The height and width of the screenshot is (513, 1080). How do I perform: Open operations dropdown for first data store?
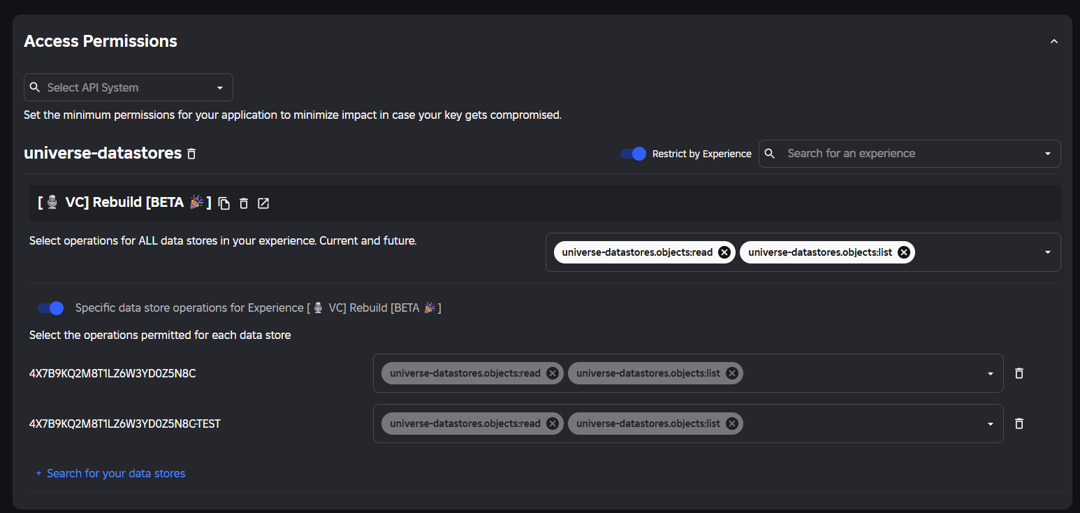990,373
